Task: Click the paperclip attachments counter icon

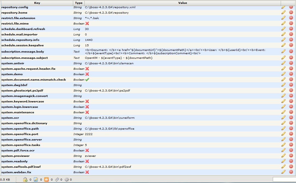Action: click(57, 179)
